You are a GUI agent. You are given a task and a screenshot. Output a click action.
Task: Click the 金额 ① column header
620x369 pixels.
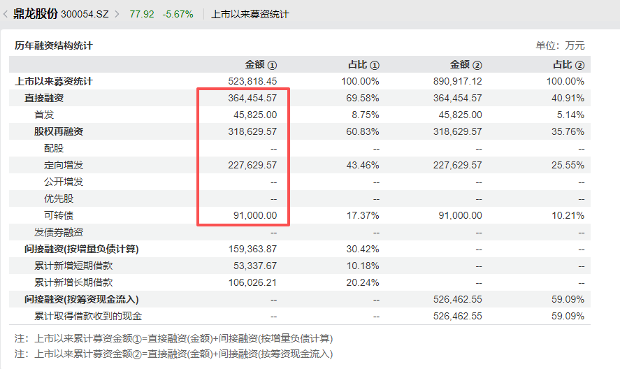[x=261, y=64]
